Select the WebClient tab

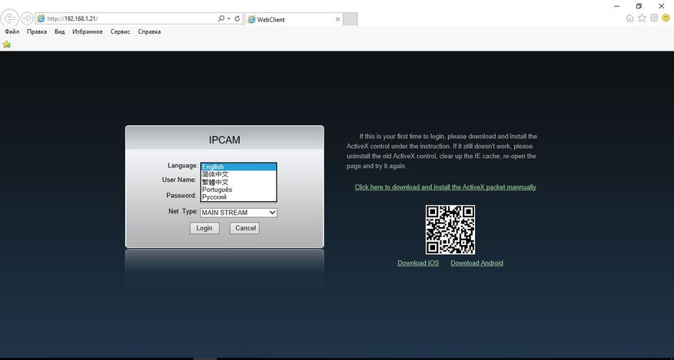294,19
